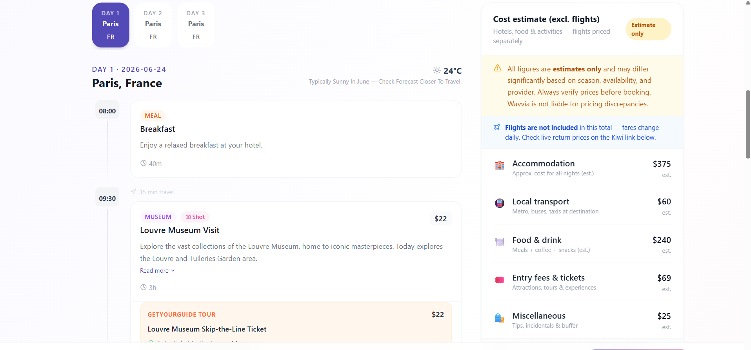Click the Breakfast card title
This screenshot has width=751, height=350.
click(x=158, y=129)
